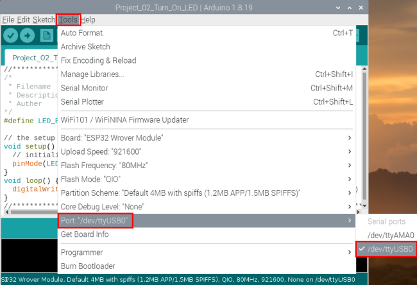Click the scroll down arrow in editor
Image resolution: width=417 pixels, height=285 pixels.
tap(364, 205)
